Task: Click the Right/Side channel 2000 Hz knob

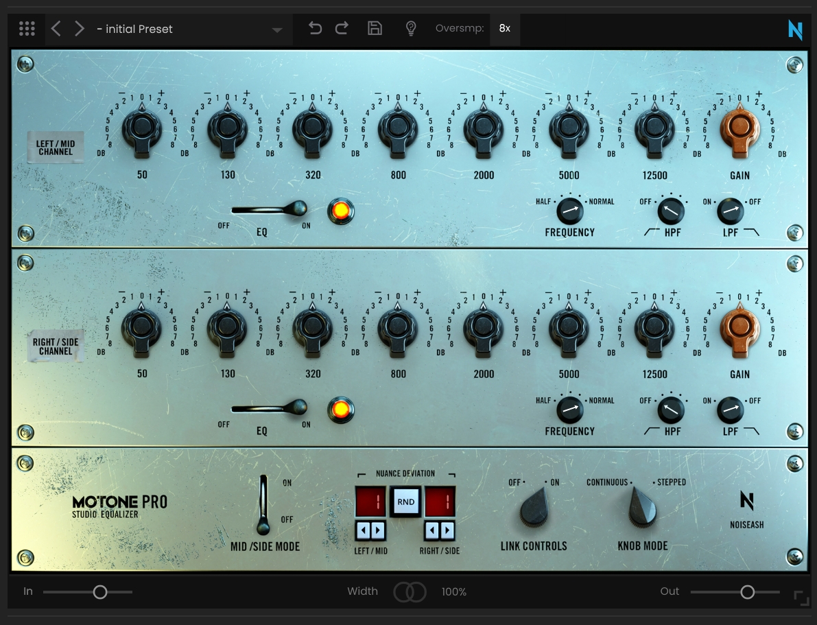Action: pyautogui.click(x=484, y=329)
